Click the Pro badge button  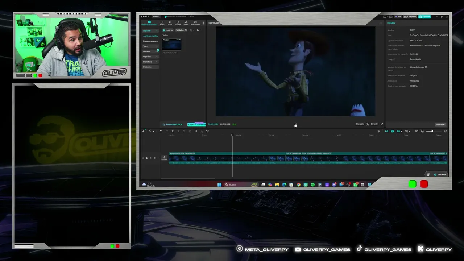[398, 17]
